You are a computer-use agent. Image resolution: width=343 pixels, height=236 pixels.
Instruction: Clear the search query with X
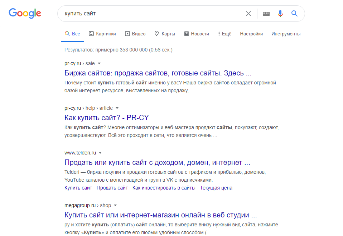pos(248,14)
